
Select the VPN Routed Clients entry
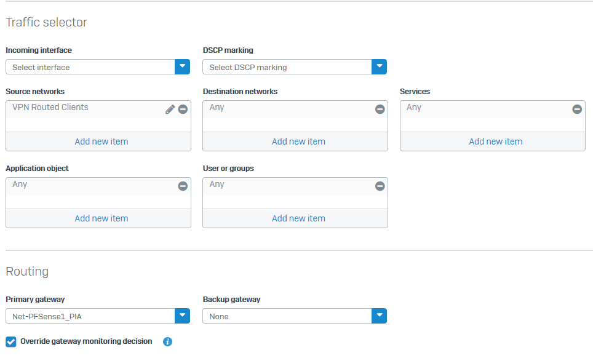click(x=50, y=108)
